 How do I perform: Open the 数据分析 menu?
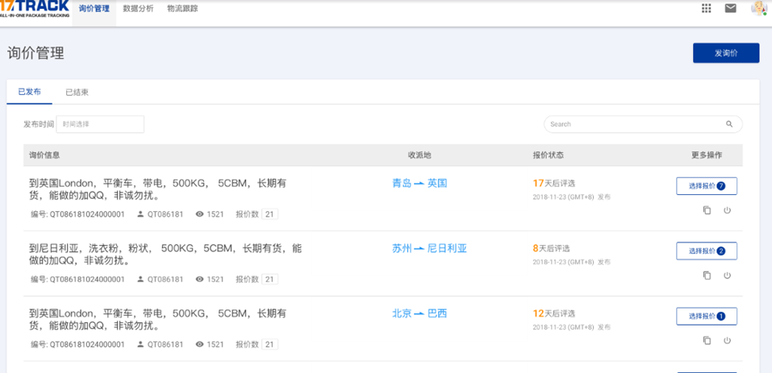pyautogui.click(x=137, y=9)
